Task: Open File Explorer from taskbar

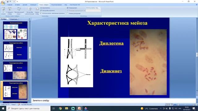Action: (x=67, y=108)
